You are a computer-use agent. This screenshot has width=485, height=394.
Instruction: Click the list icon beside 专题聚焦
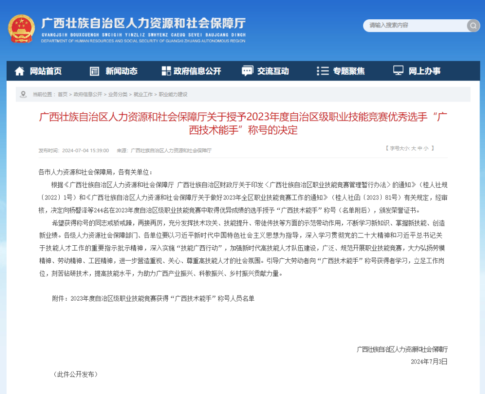(x=322, y=71)
